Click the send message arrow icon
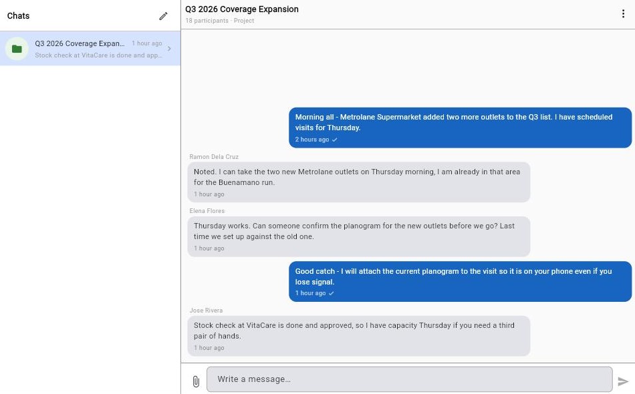Image resolution: width=635 pixels, height=394 pixels. [x=623, y=381]
